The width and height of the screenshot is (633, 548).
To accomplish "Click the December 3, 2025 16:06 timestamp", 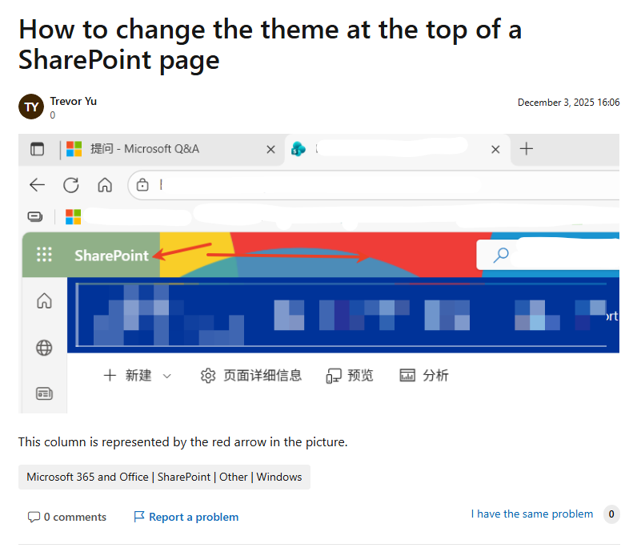I will coord(568,103).
